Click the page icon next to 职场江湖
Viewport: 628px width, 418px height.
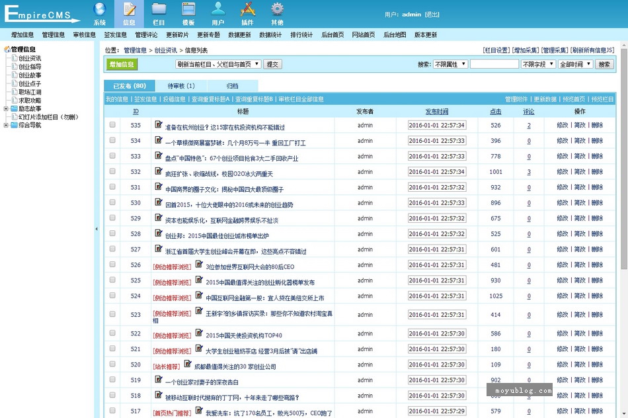coord(15,92)
